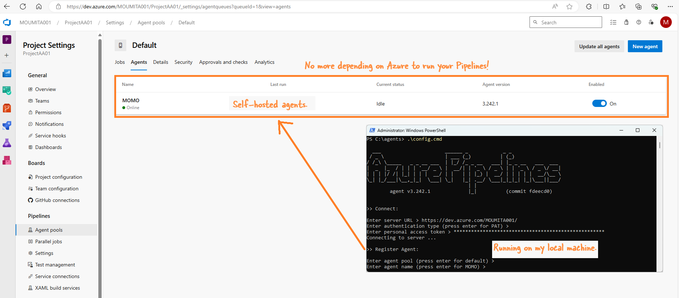Viewport: 679px width, 298px height.
Task: Open Team configuration under Boards
Action: coord(57,189)
